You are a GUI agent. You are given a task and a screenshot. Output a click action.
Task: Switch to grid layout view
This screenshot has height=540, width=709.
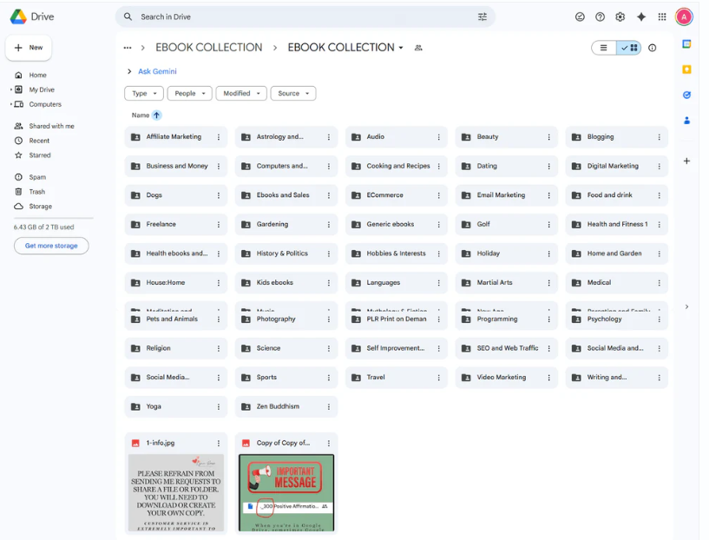[x=629, y=48]
